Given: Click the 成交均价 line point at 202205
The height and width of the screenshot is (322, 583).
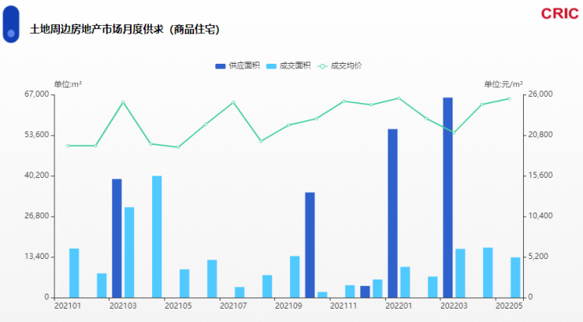Looking at the screenshot, I should [509, 98].
